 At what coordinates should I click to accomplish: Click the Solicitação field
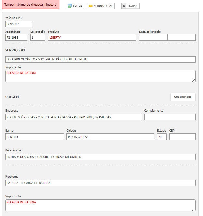click(x=38, y=37)
